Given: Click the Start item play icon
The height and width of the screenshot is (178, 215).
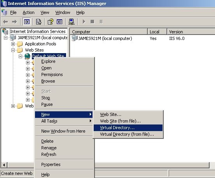Looking at the screenshot, I should [x=84, y=22].
